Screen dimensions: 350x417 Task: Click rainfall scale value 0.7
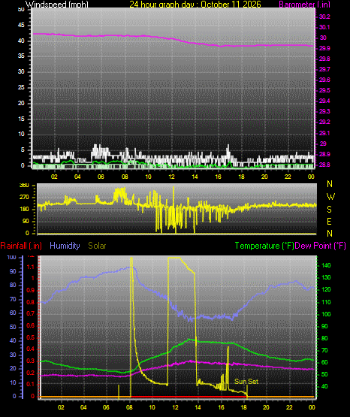(31, 313)
